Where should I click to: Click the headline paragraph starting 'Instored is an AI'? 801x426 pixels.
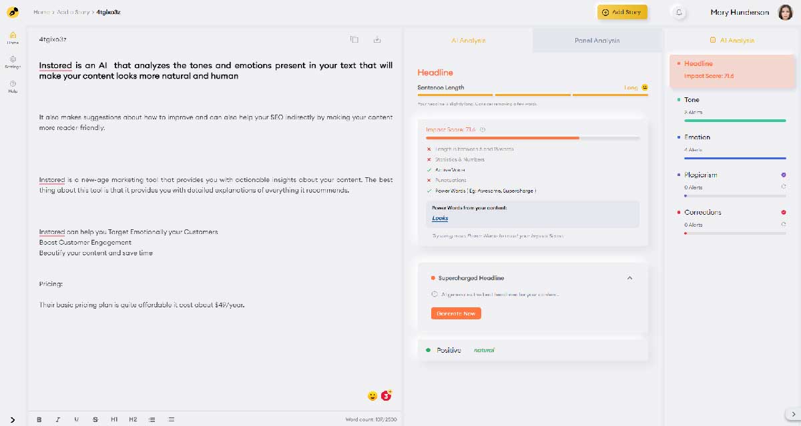pyautogui.click(x=216, y=71)
